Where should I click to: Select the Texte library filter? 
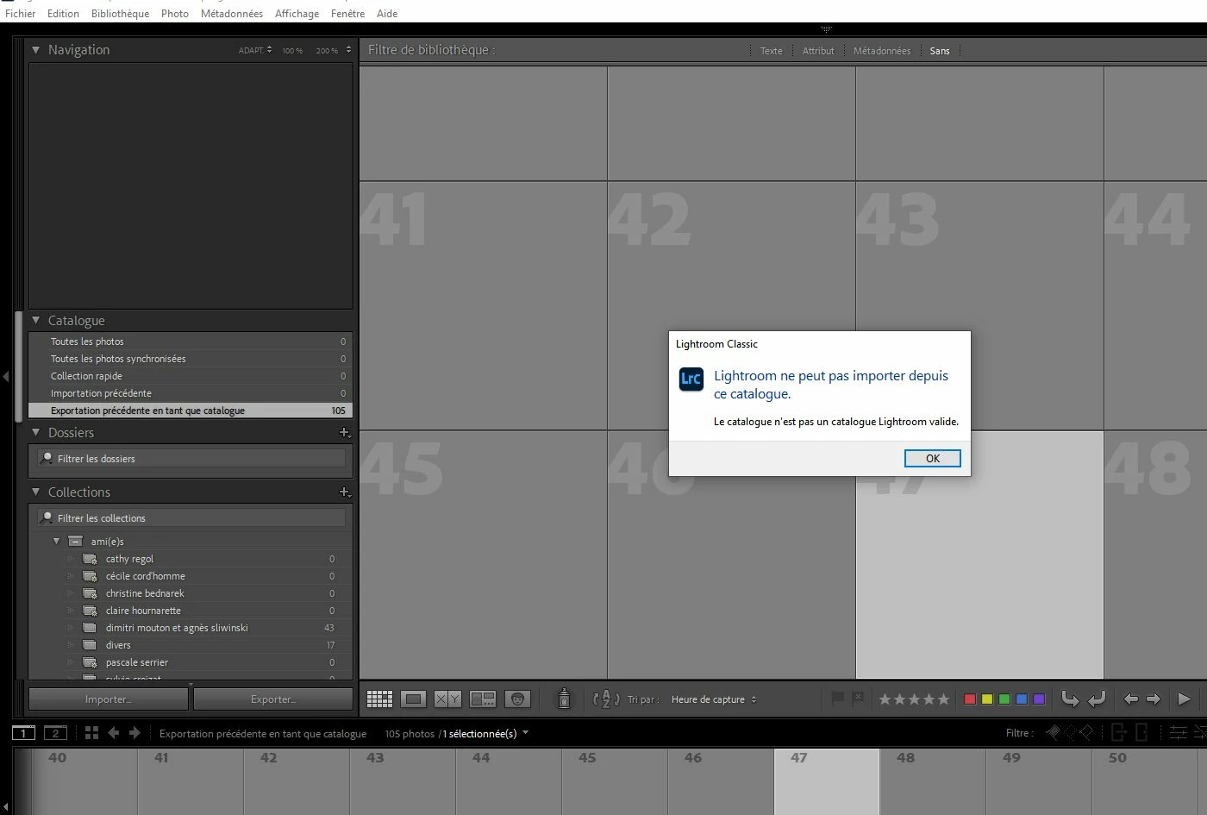(x=772, y=51)
